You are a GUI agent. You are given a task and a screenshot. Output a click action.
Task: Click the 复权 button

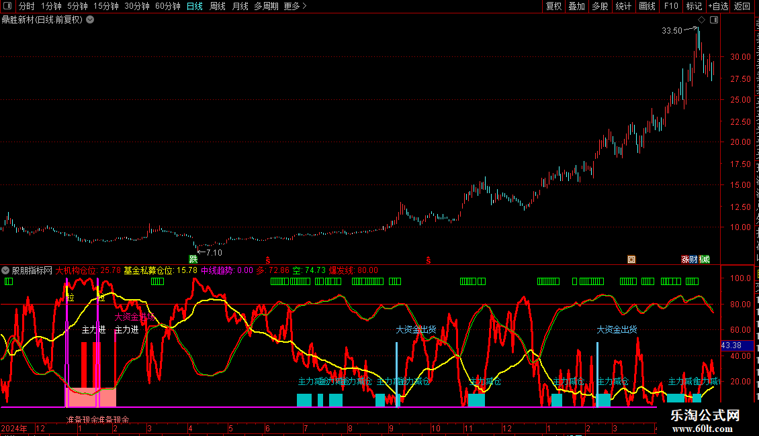coord(553,6)
